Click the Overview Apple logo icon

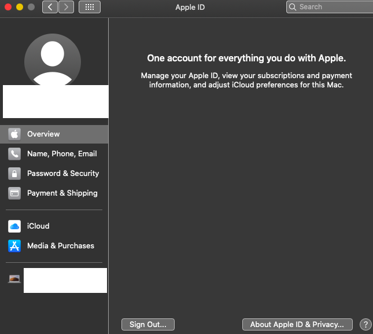pos(14,134)
